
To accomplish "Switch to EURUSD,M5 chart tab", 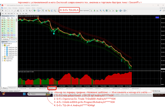I will pyautogui.click(x=23, y=89).
